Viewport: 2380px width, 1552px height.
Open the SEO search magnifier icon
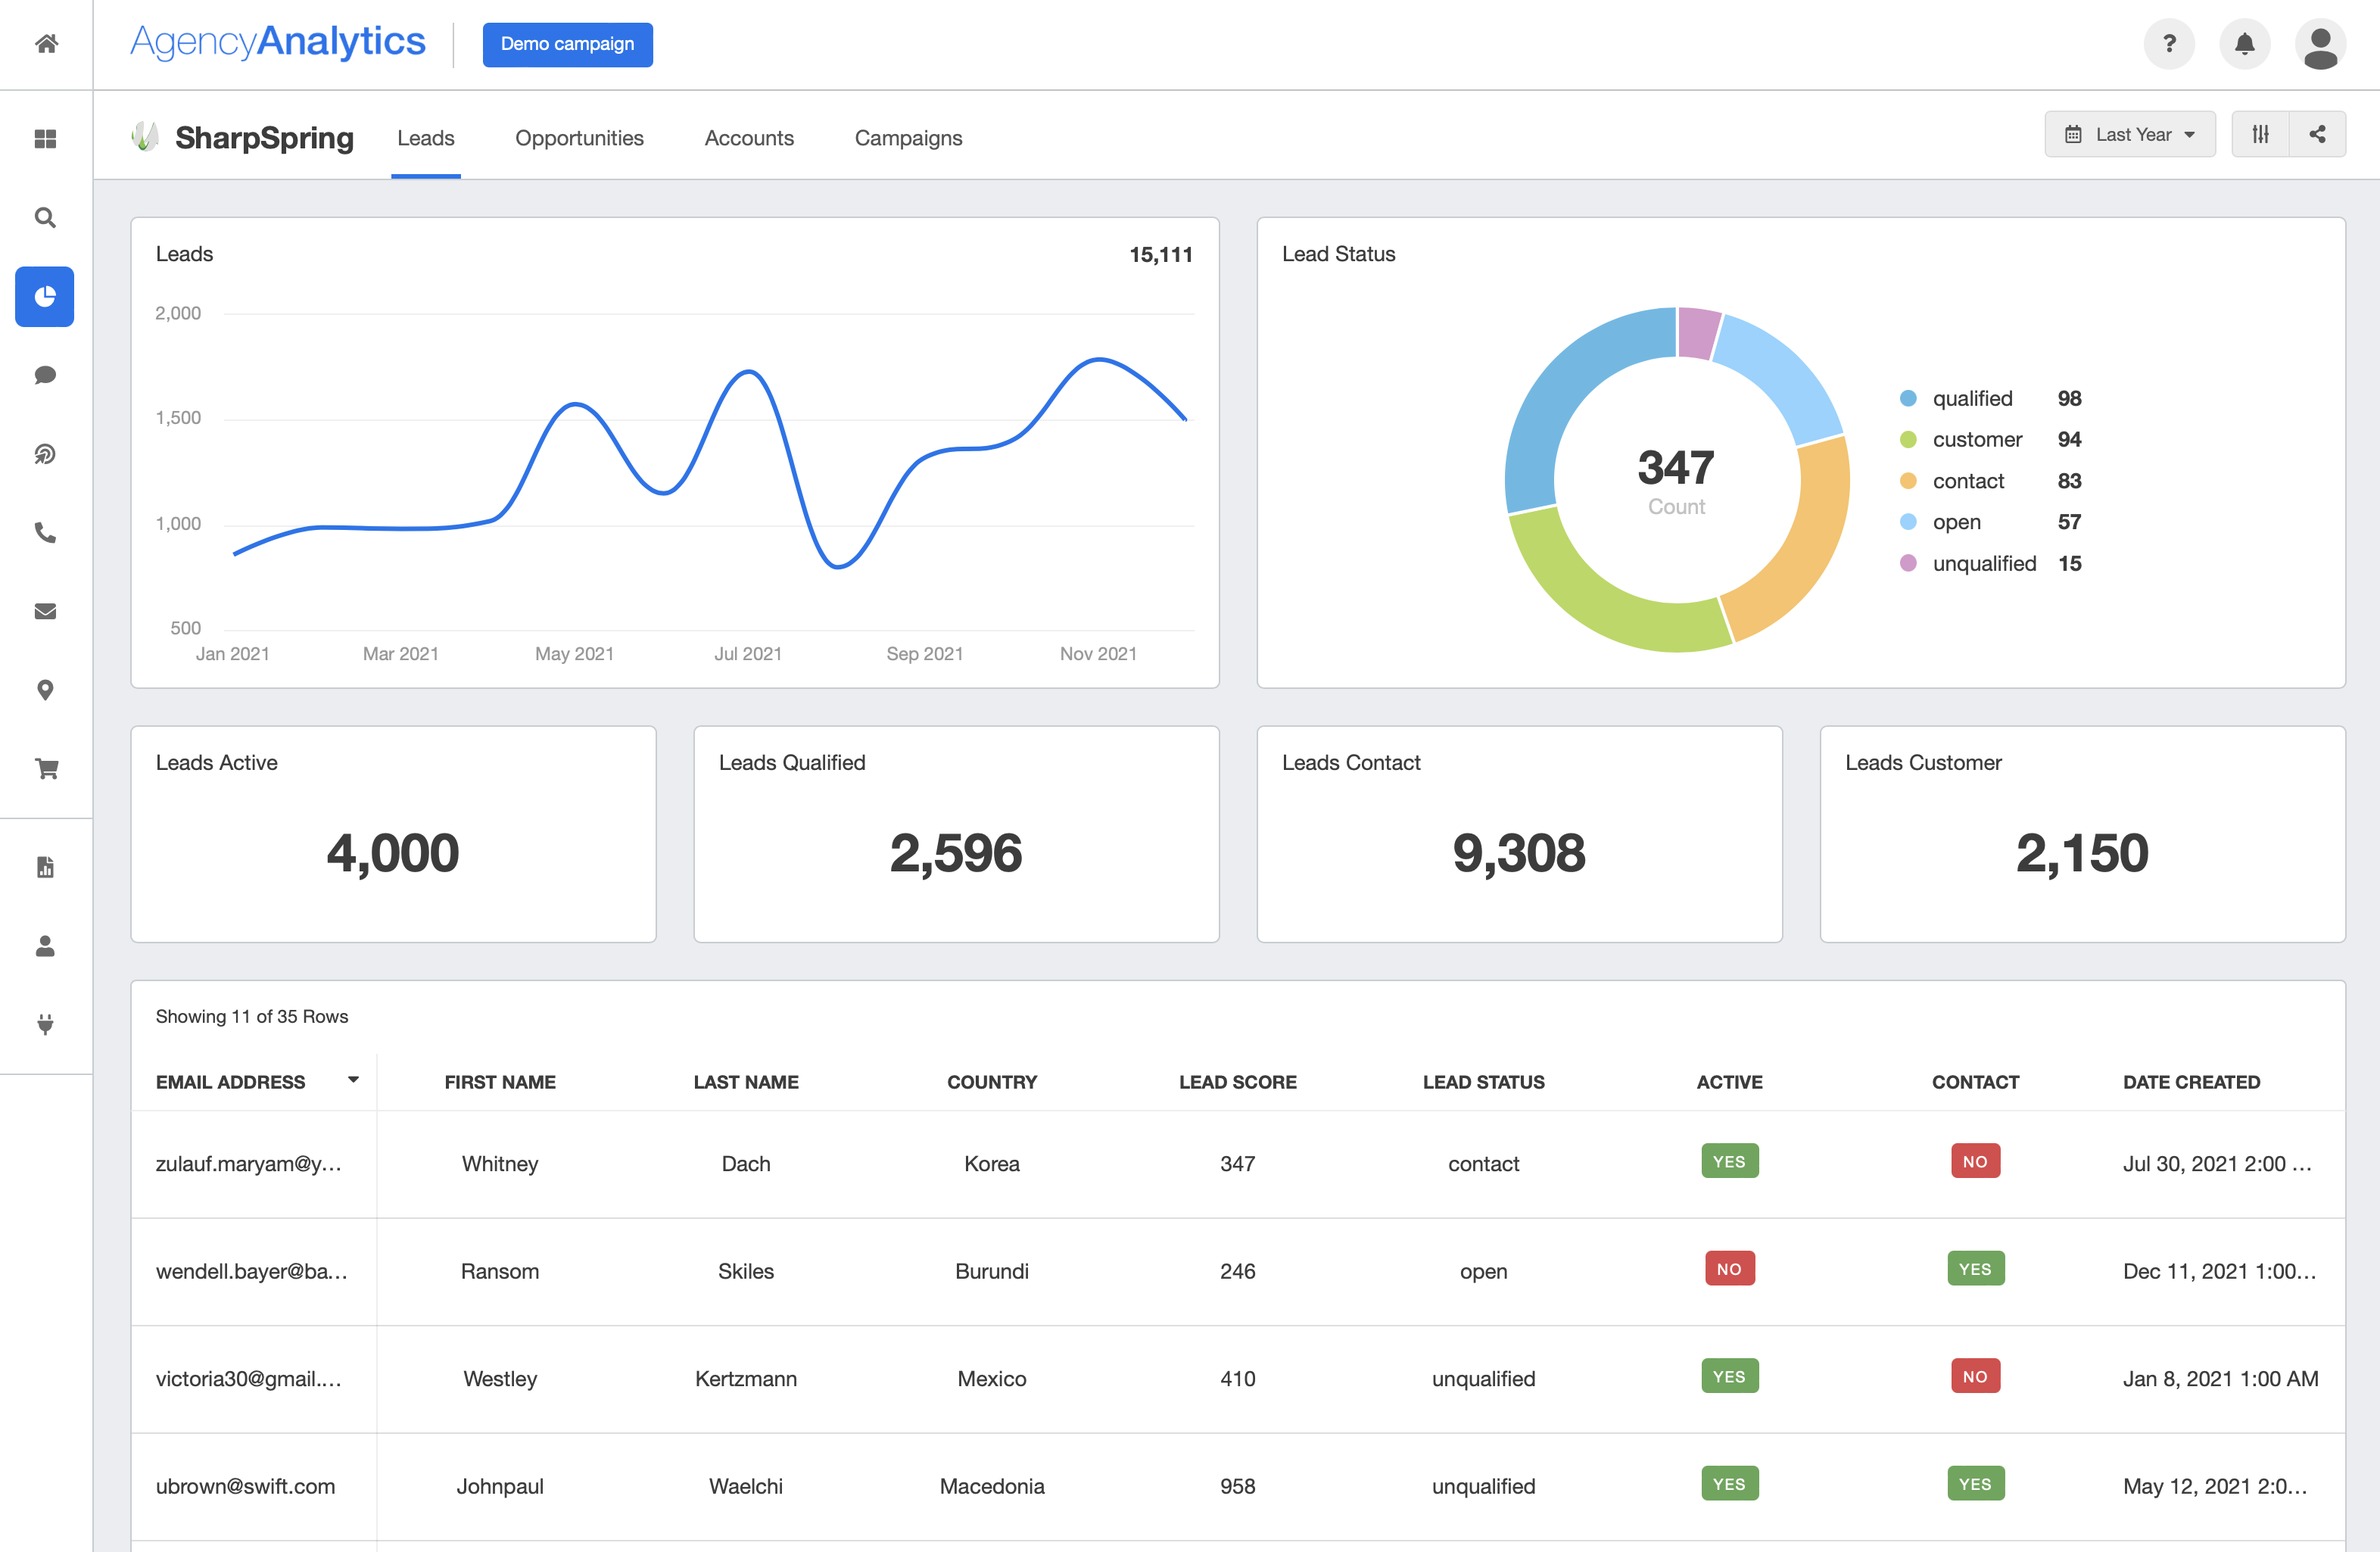tap(45, 217)
